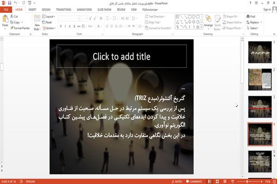Click the Save icon in quick access toolbar

point(9,3)
